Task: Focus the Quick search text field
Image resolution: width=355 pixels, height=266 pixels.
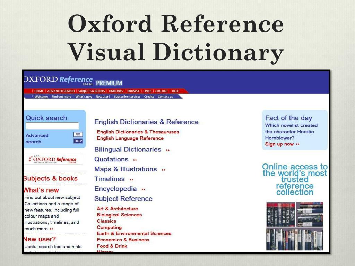Action: [52, 125]
